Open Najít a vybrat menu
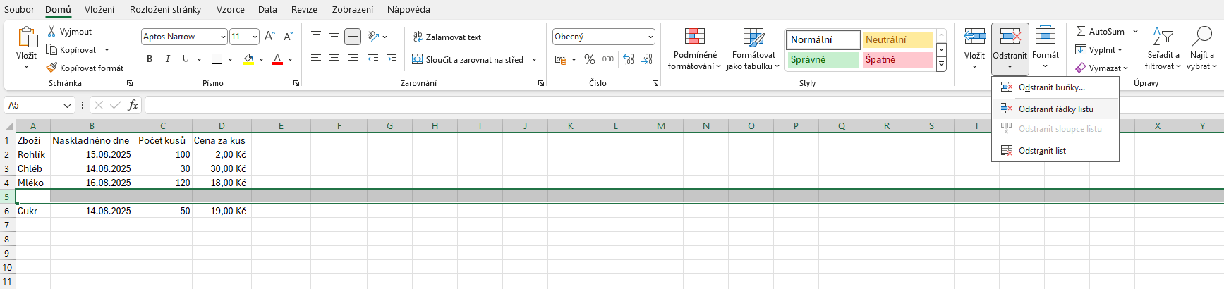Image resolution: width=1224 pixels, height=289 pixels. click(1201, 48)
